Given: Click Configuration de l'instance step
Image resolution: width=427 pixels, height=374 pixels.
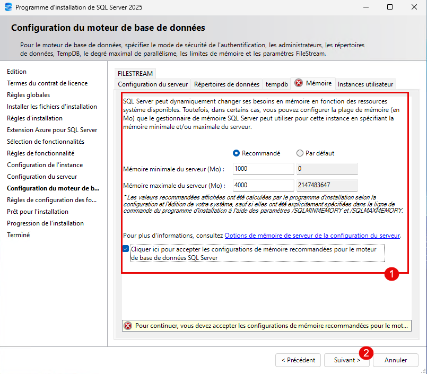Looking at the screenshot, I should coord(45,165).
